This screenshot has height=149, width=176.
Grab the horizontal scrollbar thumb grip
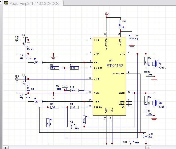(x=148, y=148)
